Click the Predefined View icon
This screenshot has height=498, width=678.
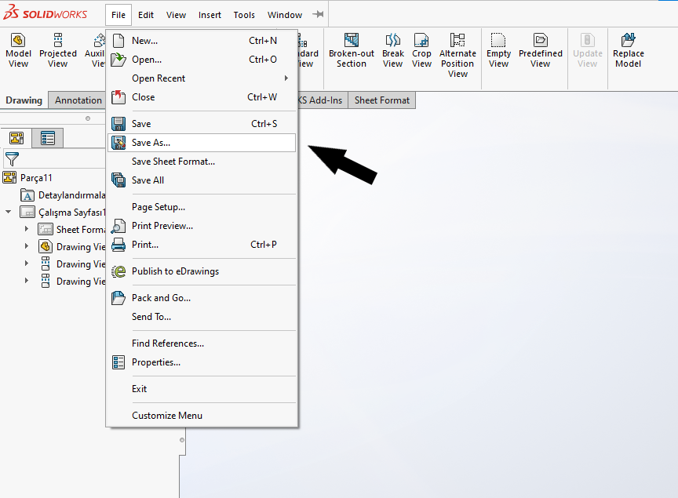pos(540,41)
